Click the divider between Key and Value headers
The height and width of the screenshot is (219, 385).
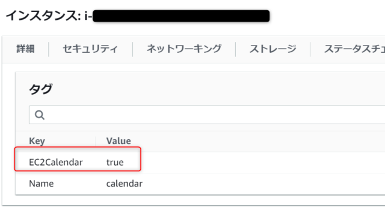(x=95, y=141)
